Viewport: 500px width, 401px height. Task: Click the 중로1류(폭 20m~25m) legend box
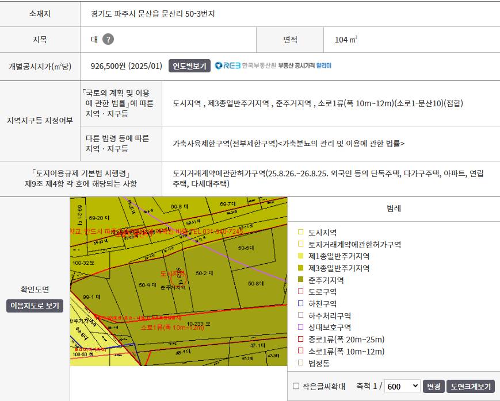point(300,339)
